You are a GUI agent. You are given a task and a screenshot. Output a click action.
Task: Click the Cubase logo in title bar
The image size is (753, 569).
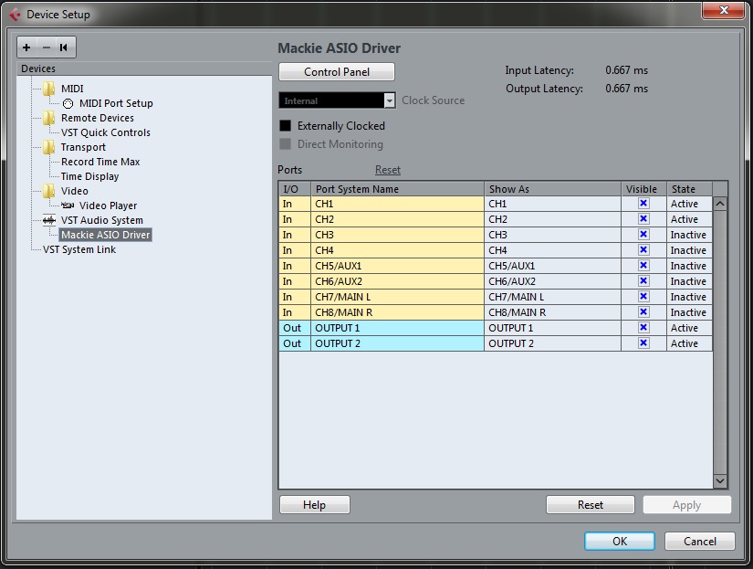tap(15, 15)
